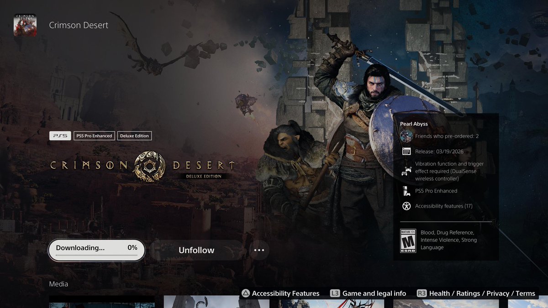
Task: Click 'PS5 Pro Enhanced' in the info panel
Action: click(436, 191)
